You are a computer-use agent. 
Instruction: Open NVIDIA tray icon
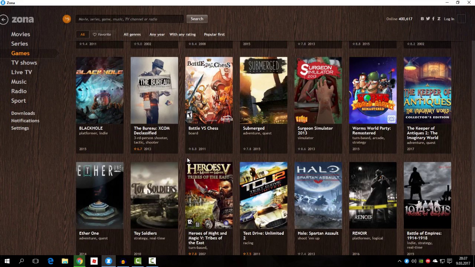421,261
